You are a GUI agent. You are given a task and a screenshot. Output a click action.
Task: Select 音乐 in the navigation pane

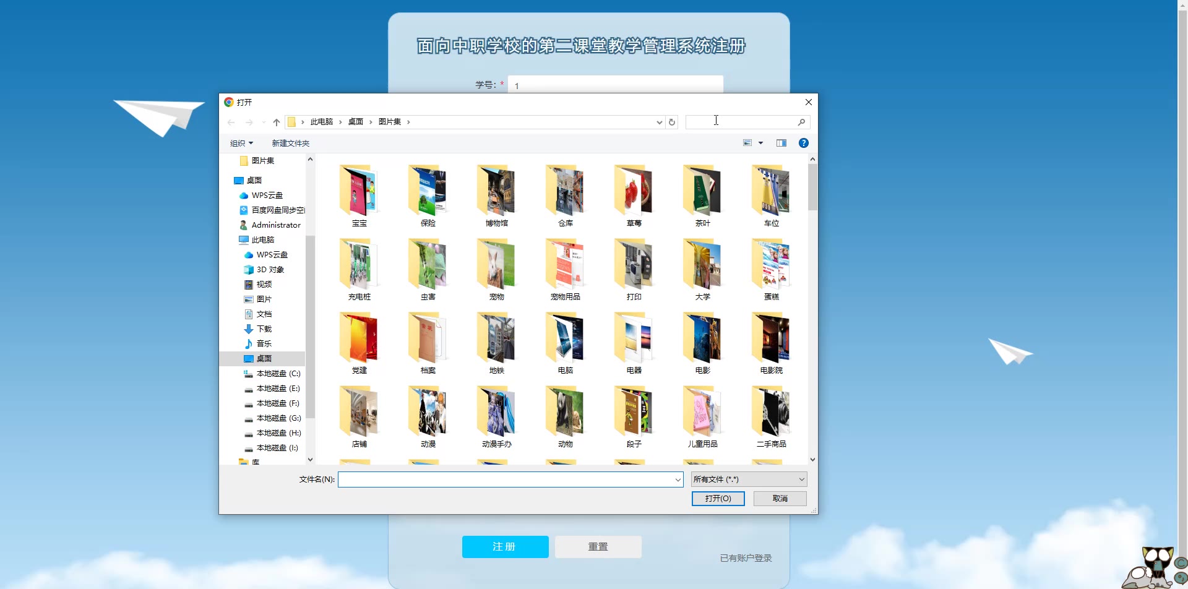(258, 344)
